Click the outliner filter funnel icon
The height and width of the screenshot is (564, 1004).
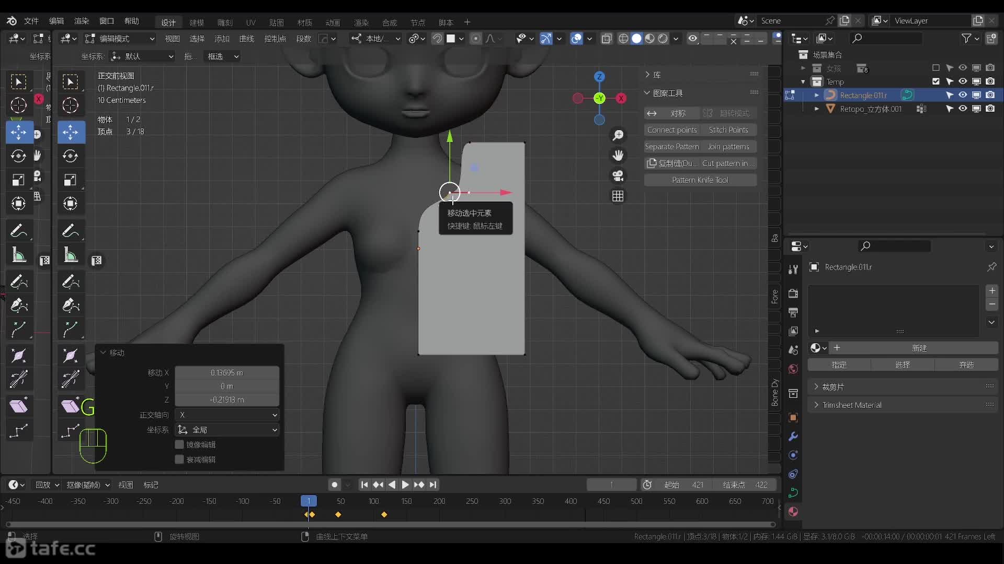[967, 39]
